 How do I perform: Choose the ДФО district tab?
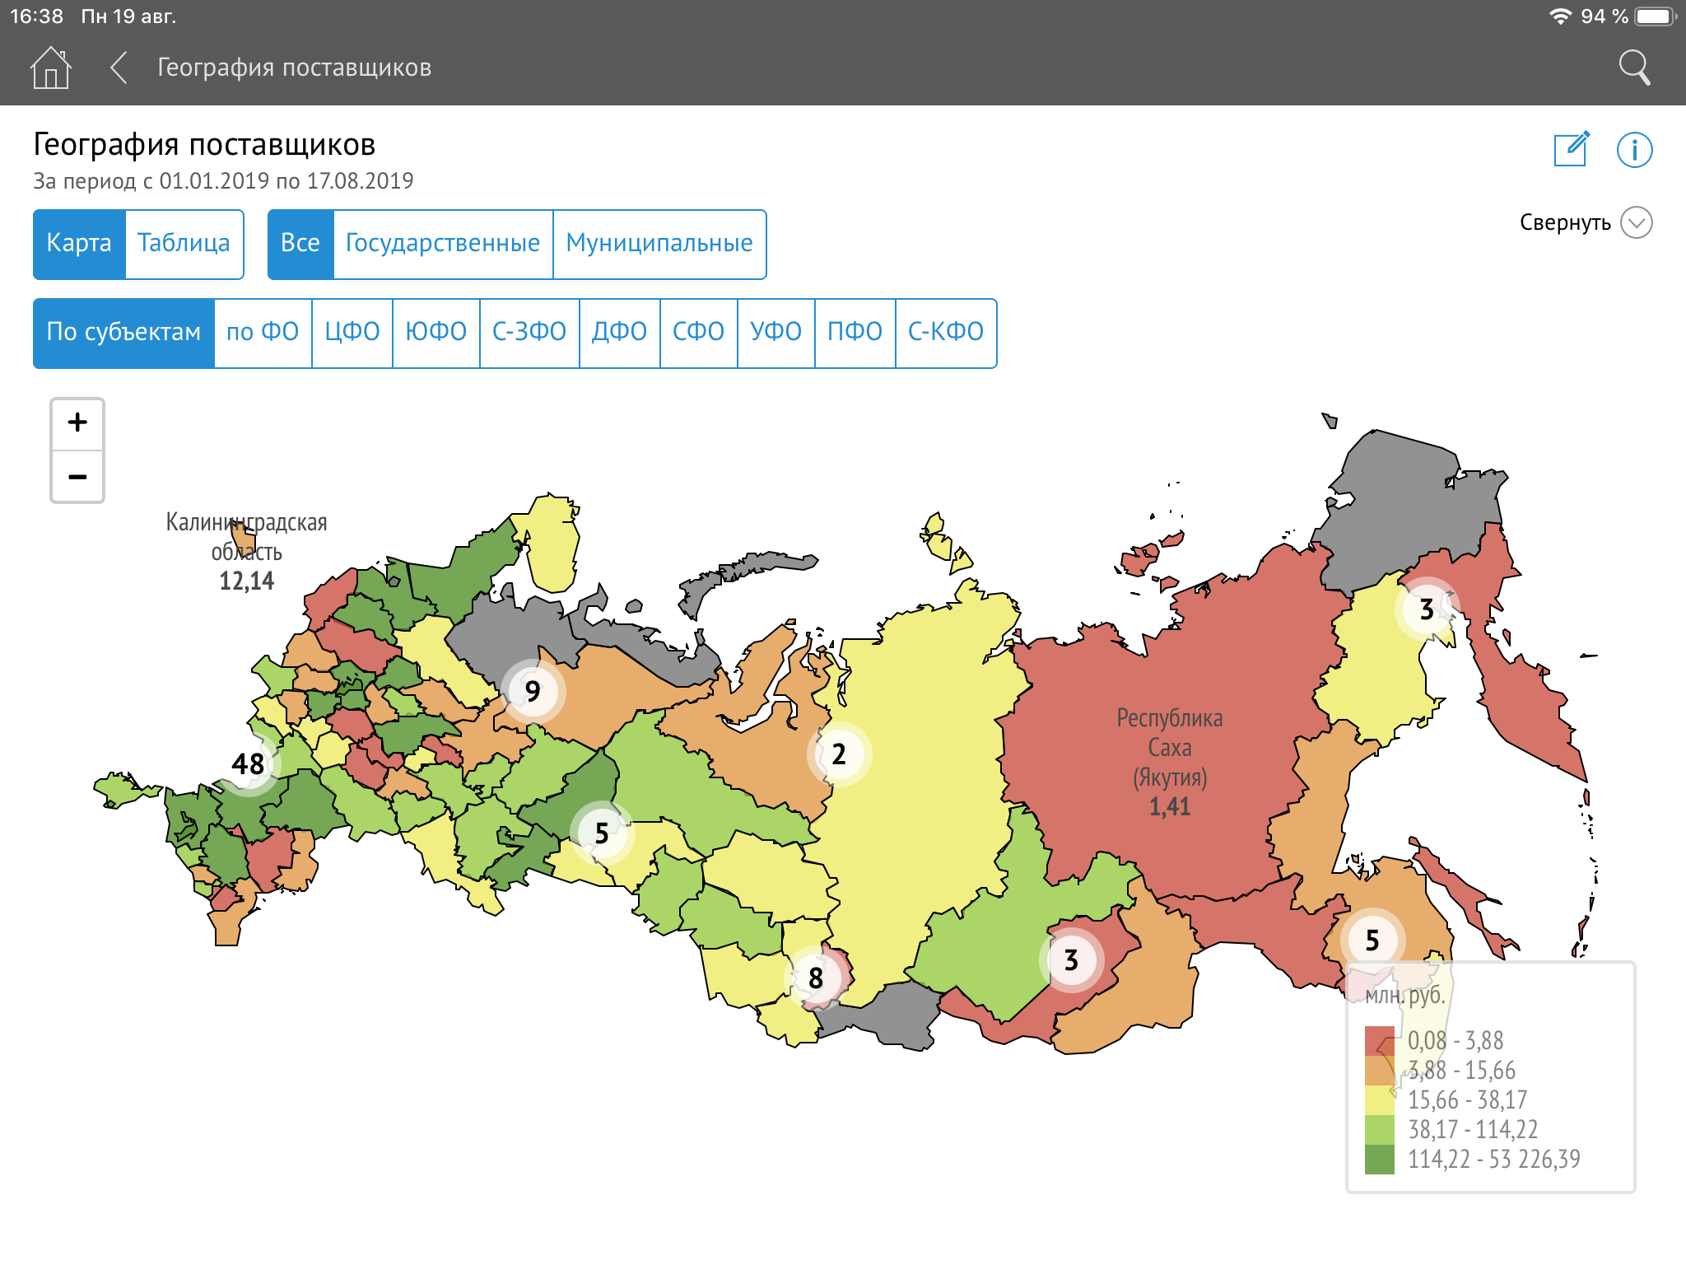619,333
